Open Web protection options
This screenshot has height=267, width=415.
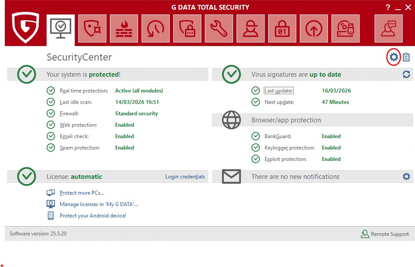[x=78, y=125]
